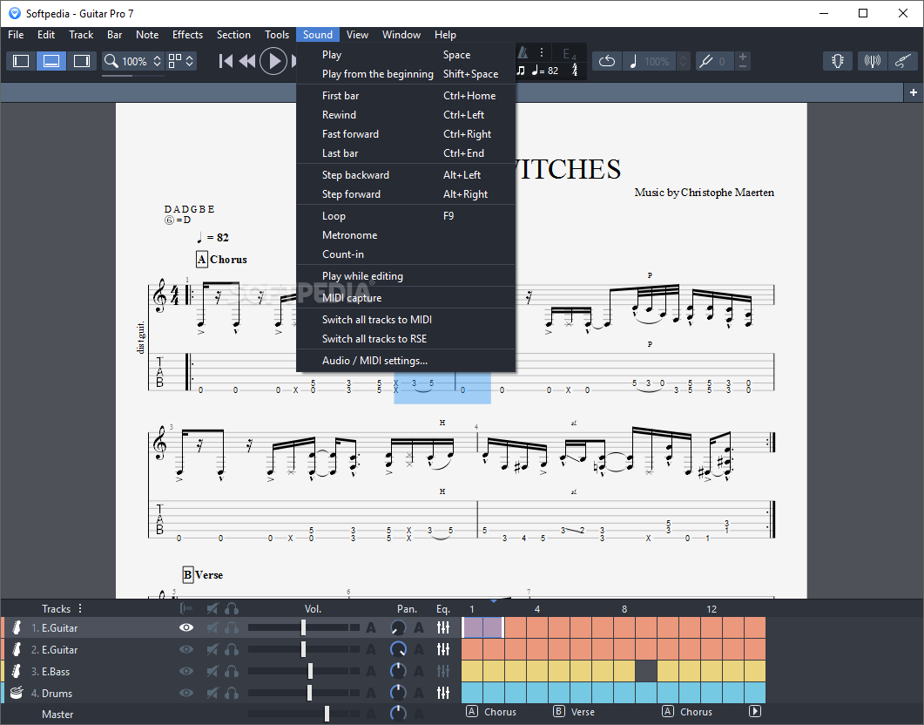Click the loop playback icon

[x=607, y=61]
